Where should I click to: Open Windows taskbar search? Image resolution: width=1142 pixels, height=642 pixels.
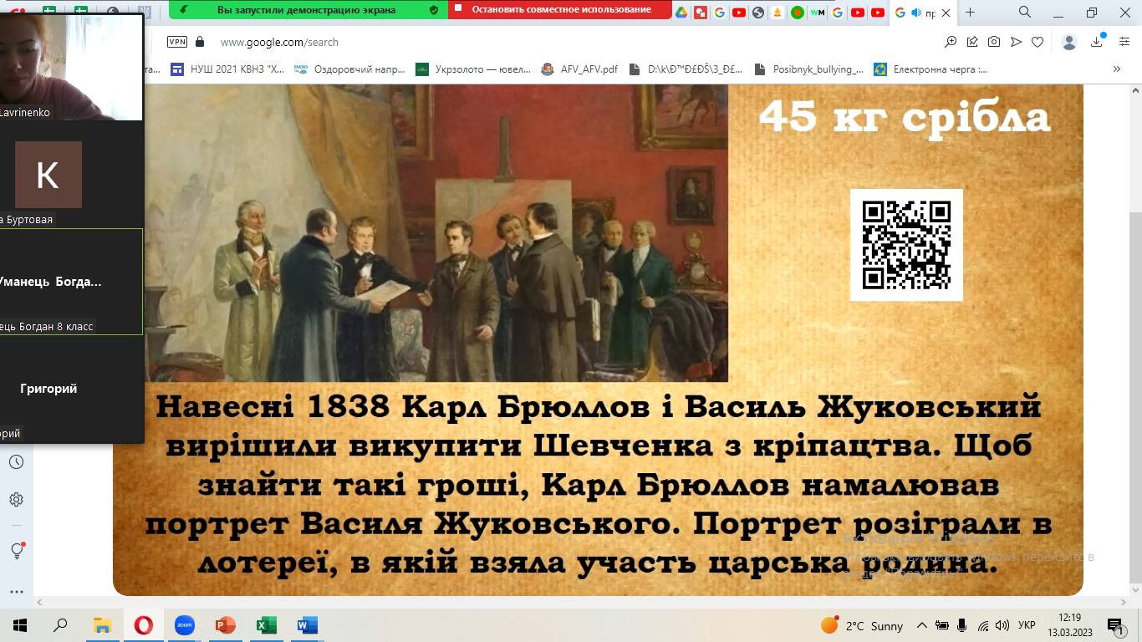60,625
